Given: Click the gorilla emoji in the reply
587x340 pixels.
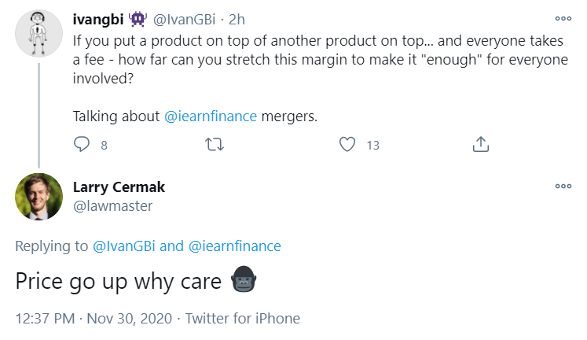Looking at the screenshot, I should click(x=244, y=283).
